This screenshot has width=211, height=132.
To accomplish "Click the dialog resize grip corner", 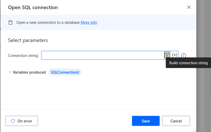I will click(194, 130).
